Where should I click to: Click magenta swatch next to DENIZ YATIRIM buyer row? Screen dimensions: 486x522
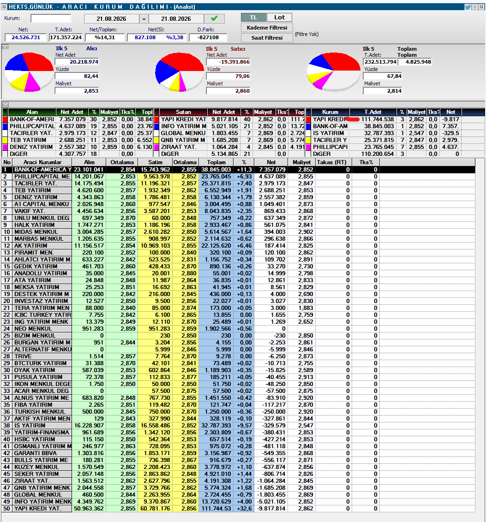tap(5, 147)
